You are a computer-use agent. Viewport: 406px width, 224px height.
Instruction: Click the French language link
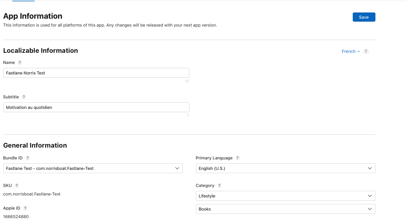pyautogui.click(x=348, y=51)
